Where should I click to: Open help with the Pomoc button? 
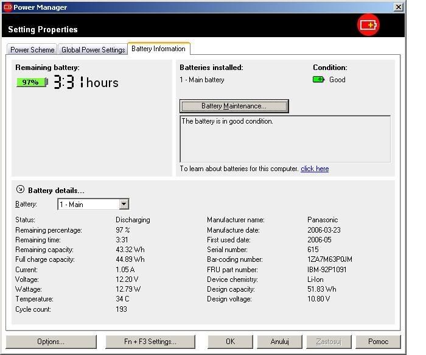pyautogui.click(x=378, y=342)
